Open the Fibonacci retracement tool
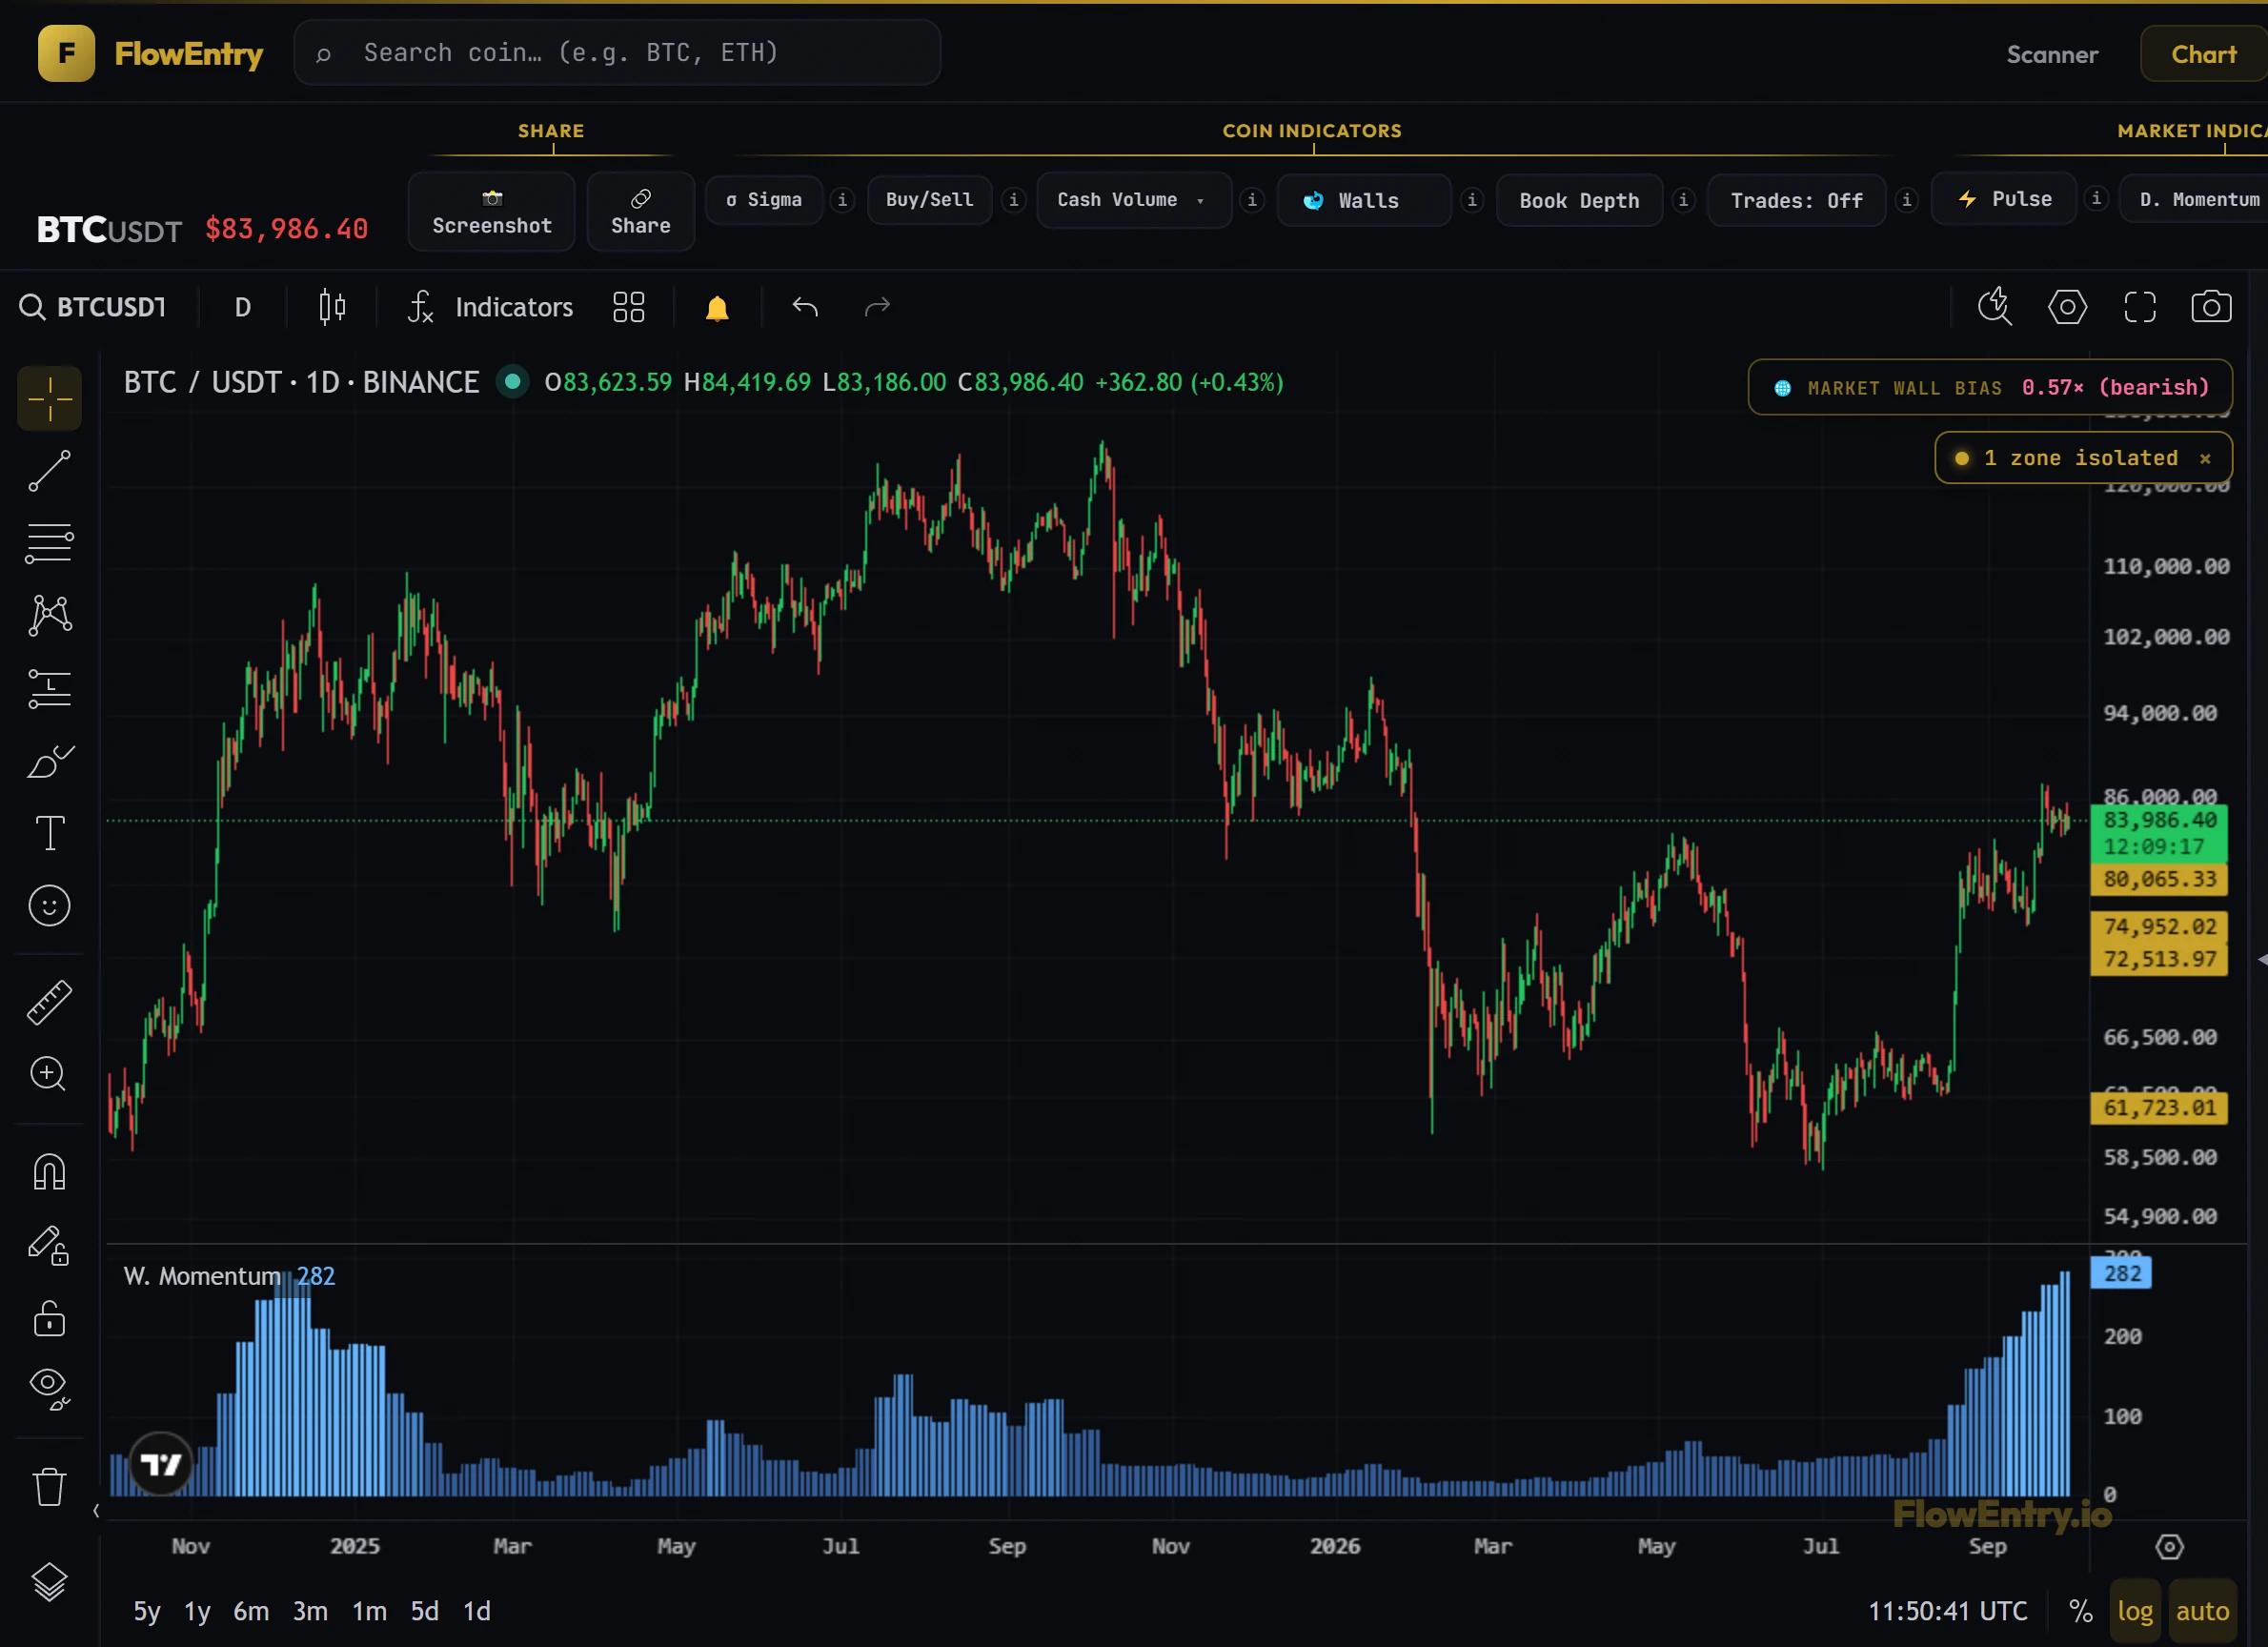Image resolution: width=2268 pixels, height=1647 pixels. [x=49, y=544]
